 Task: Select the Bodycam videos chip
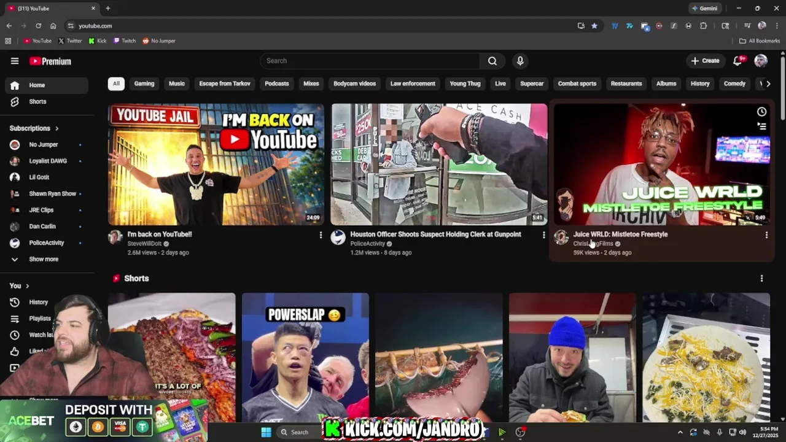coord(354,83)
